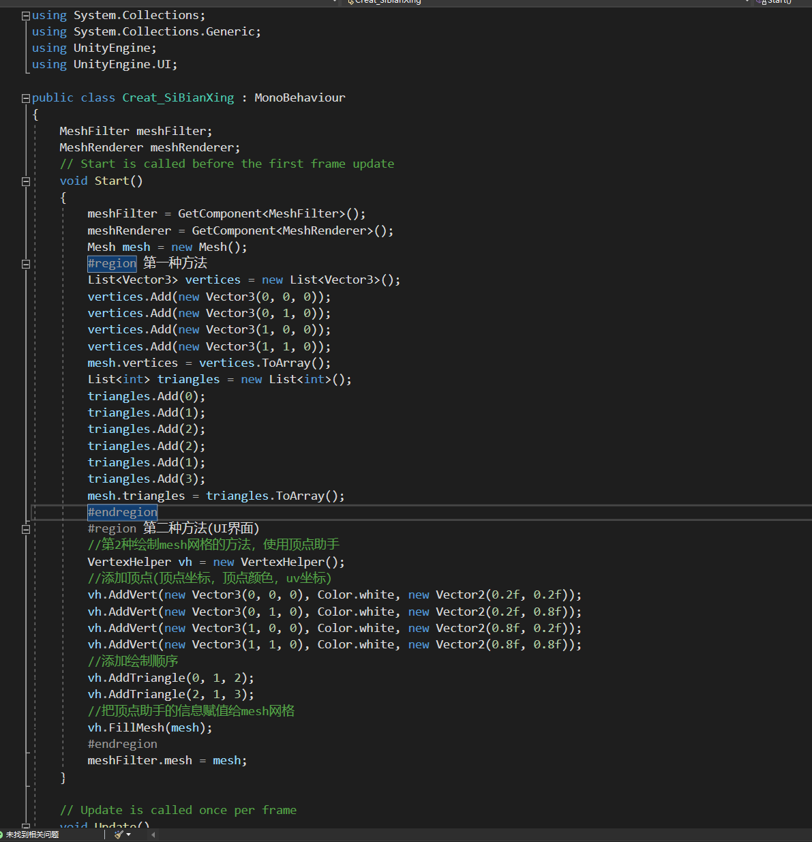Collapse the Creat_SiBianXing class body
This screenshot has width=812, height=842.
(26, 98)
